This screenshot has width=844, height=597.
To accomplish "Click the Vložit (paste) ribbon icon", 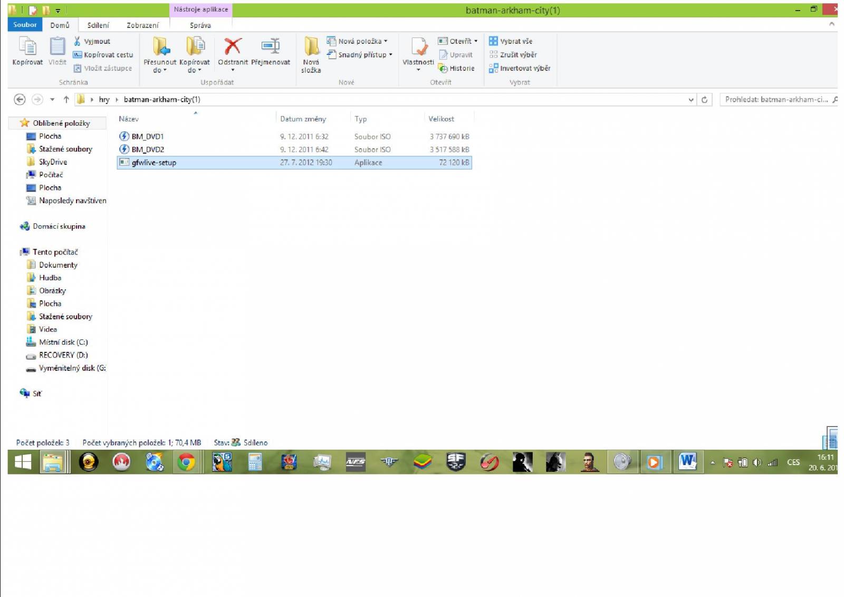I will pos(57,51).
